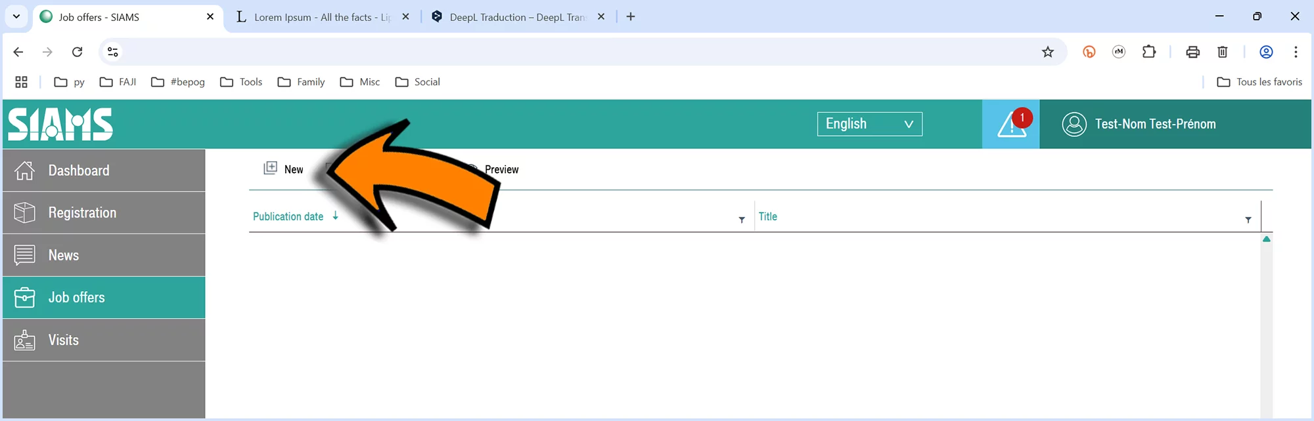1314x421 pixels.
Task: Reload the page
Action: pos(77,52)
